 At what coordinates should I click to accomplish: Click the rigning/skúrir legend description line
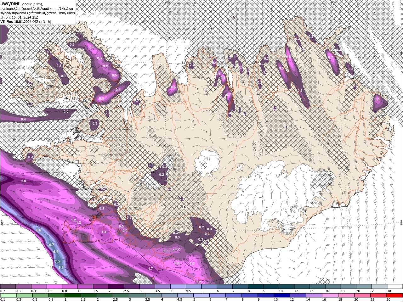(37, 8)
